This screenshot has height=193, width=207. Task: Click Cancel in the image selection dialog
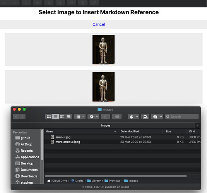click(x=99, y=24)
